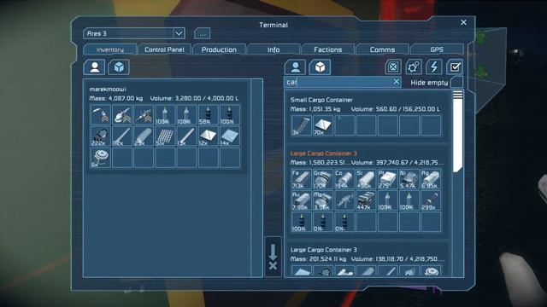Open the Production tab
Image resolution: width=547 pixels, height=307 pixels.
point(219,49)
